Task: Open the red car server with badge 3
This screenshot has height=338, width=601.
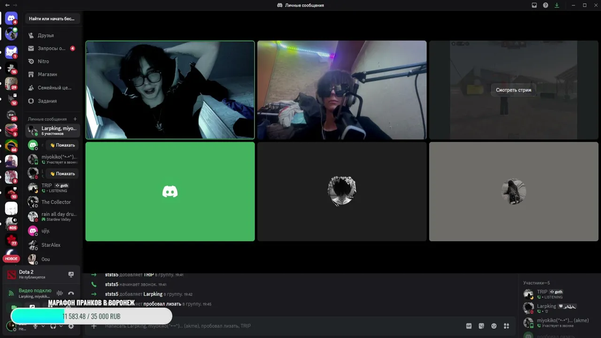Action: (11, 130)
